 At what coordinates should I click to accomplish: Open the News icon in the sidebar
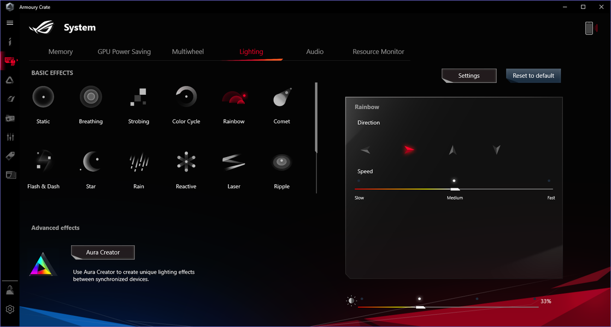tap(10, 175)
